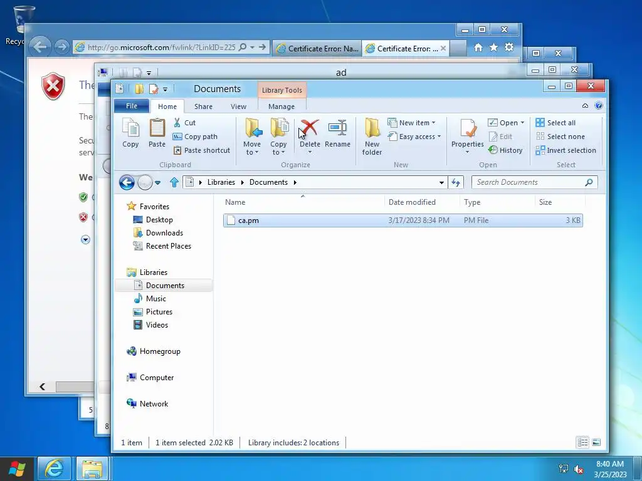Switch to the View ribbon tab

(238, 106)
